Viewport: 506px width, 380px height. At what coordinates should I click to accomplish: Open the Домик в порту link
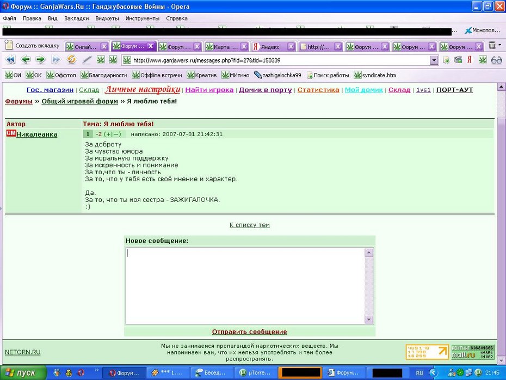click(x=266, y=90)
